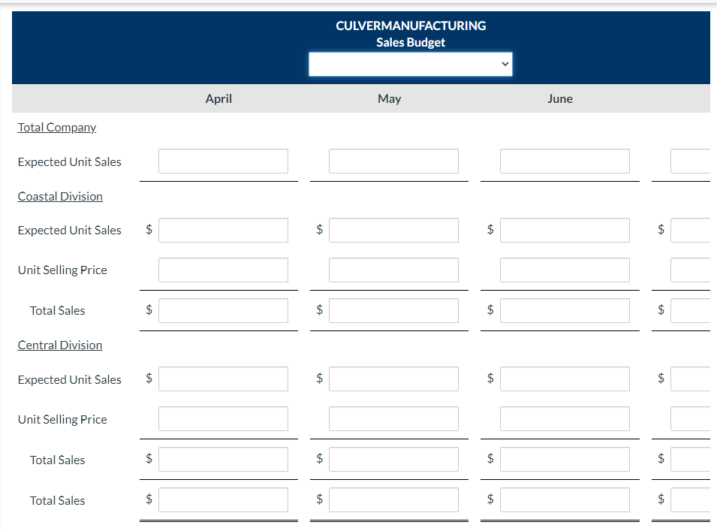
Task: Click the June Expected Unit Sales field for Total Company
Action: click(x=565, y=161)
